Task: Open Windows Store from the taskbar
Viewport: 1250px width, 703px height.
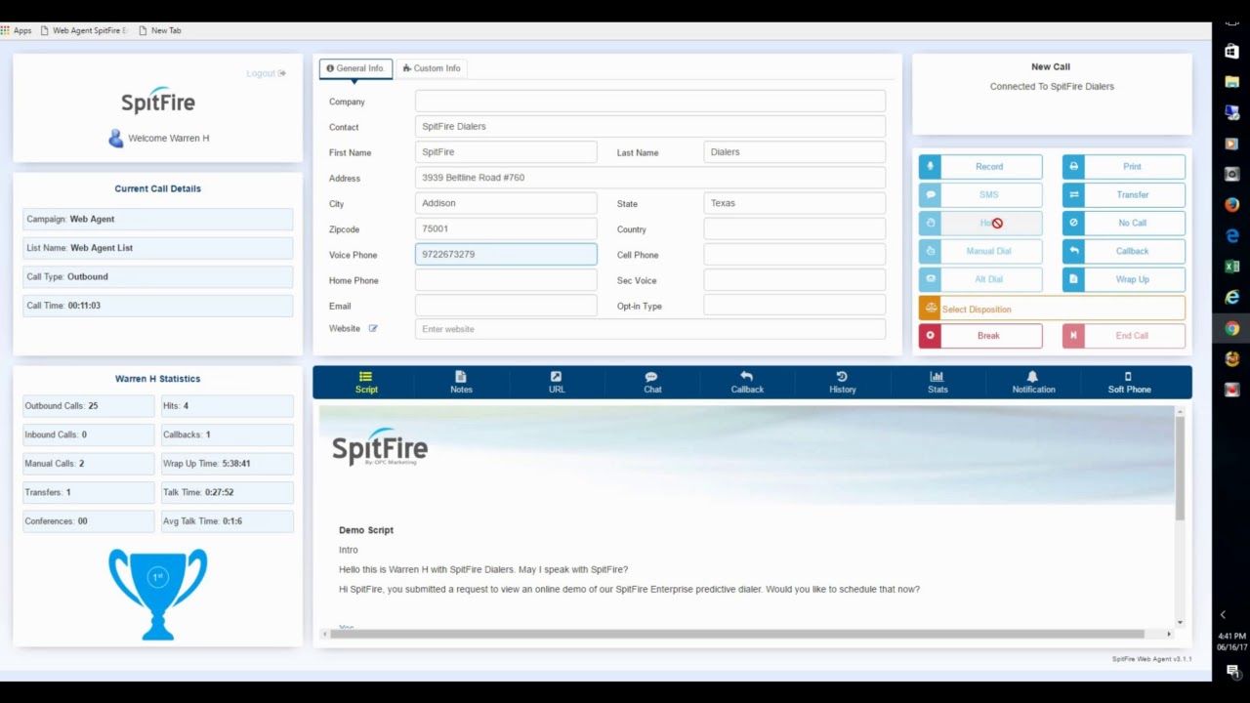Action: (x=1231, y=52)
